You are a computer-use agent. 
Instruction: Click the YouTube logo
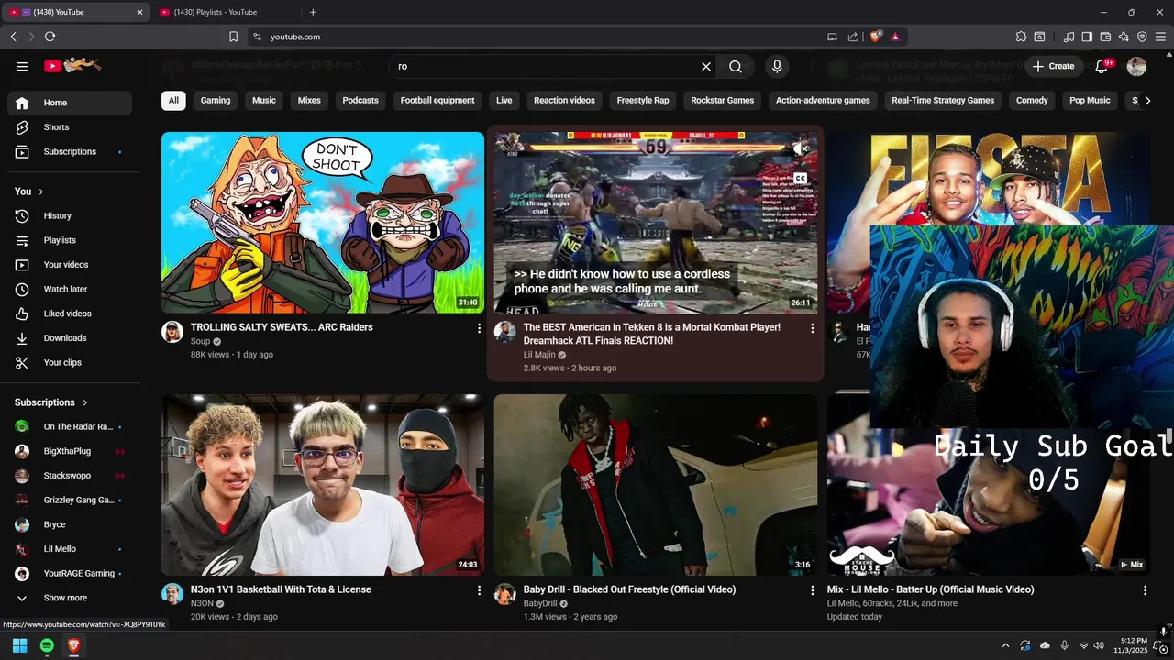pyautogui.click(x=72, y=65)
